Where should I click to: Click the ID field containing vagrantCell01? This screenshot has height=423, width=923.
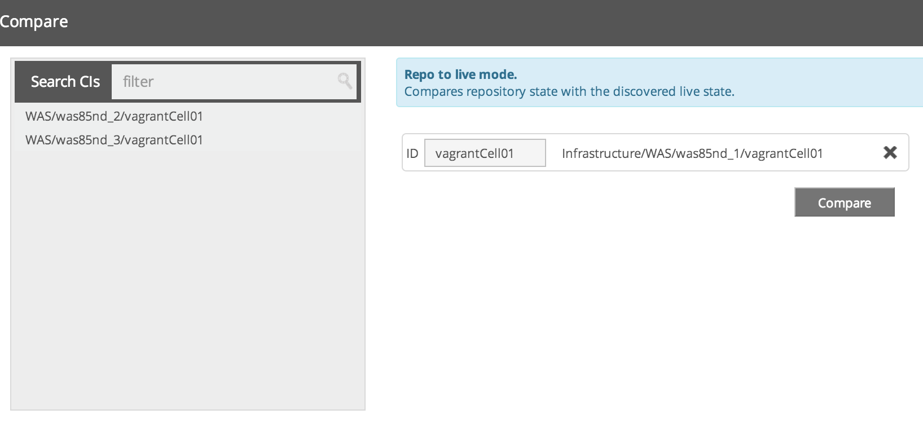click(485, 153)
